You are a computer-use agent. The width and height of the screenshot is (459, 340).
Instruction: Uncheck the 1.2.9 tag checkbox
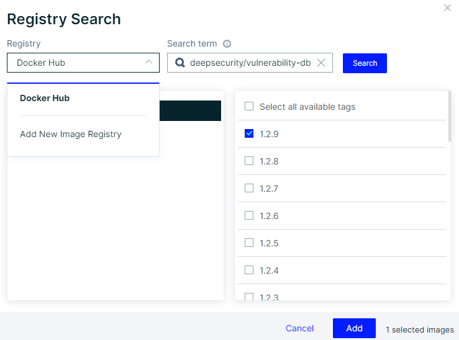point(249,133)
